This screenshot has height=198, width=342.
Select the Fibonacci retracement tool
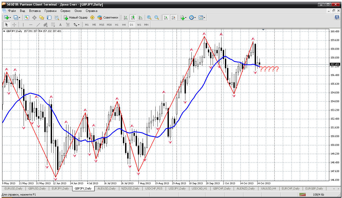point(53,25)
